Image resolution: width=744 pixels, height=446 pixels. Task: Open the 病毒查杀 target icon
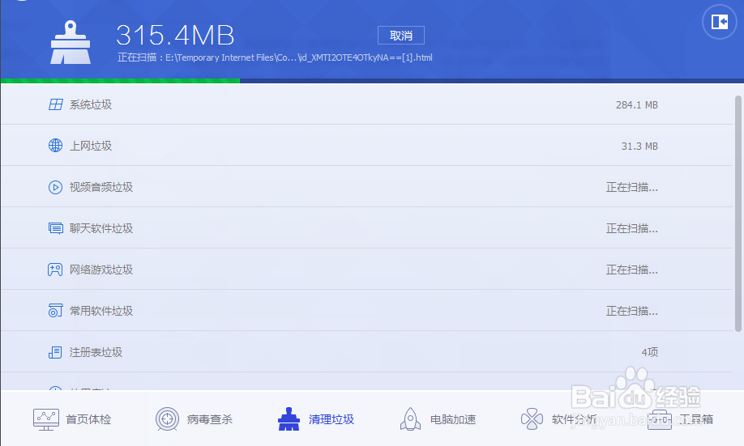[x=167, y=419]
